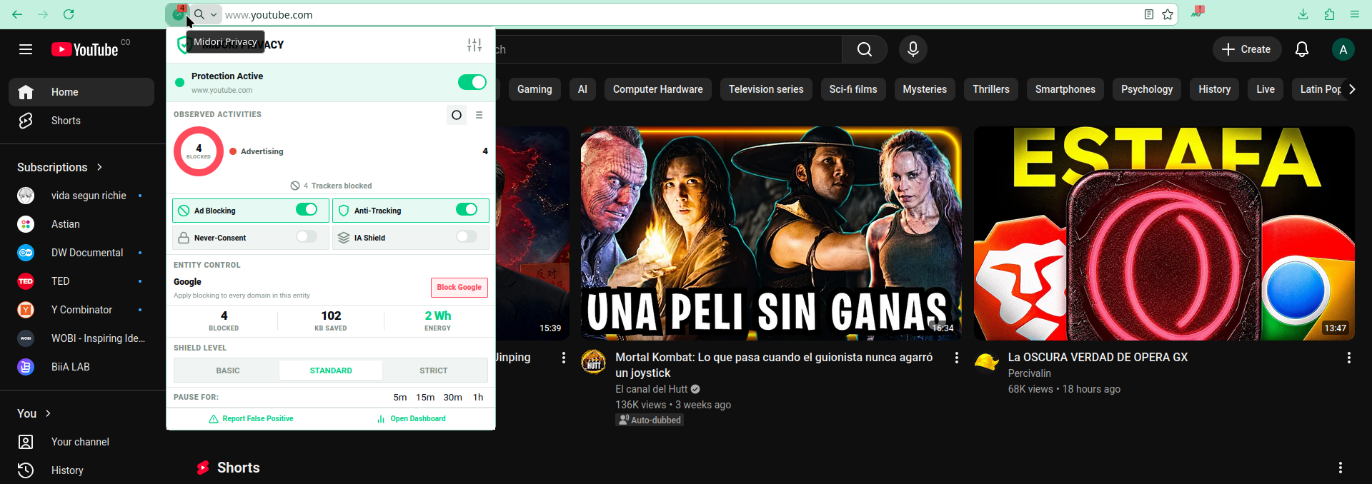
Task: Switch observed activities to list view
Action: (x=479, y=115)
